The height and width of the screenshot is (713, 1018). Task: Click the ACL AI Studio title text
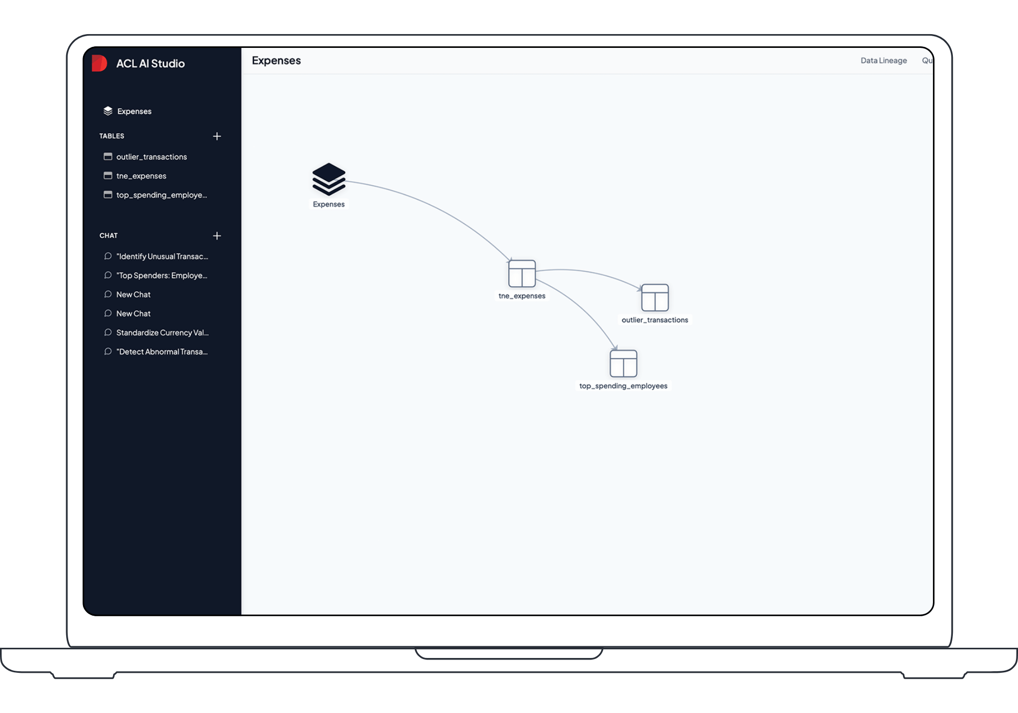150,64
